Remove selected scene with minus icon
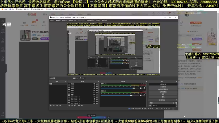219x123 pixels. click(x=54, y=106)
